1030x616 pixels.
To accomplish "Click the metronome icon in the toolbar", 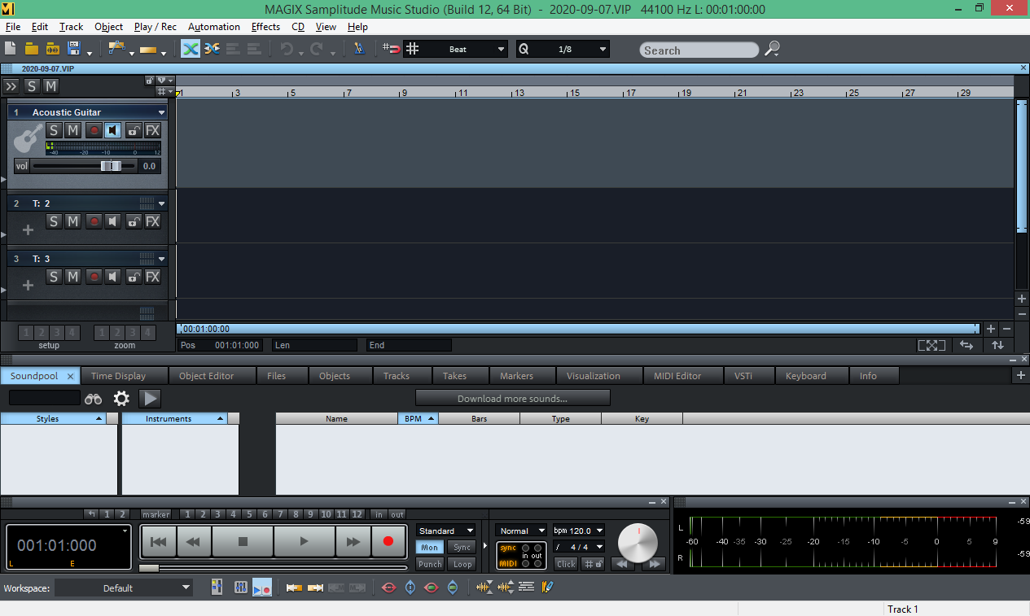I will 359,49.
